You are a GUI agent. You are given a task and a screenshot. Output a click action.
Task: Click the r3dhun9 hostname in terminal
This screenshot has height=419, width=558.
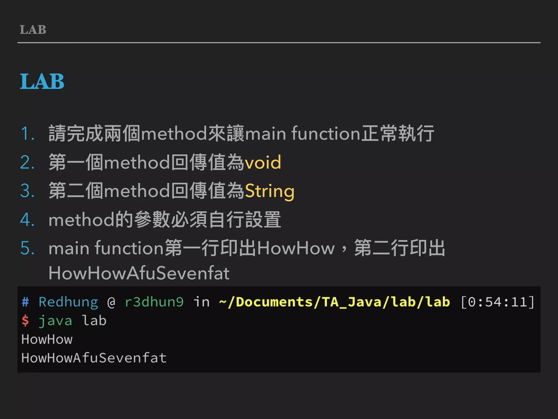coord(154,302)
